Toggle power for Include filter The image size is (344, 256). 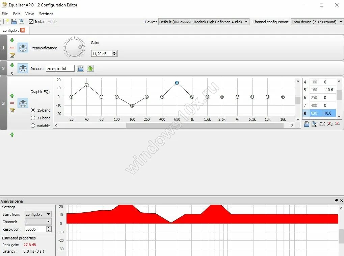[23, 69]
